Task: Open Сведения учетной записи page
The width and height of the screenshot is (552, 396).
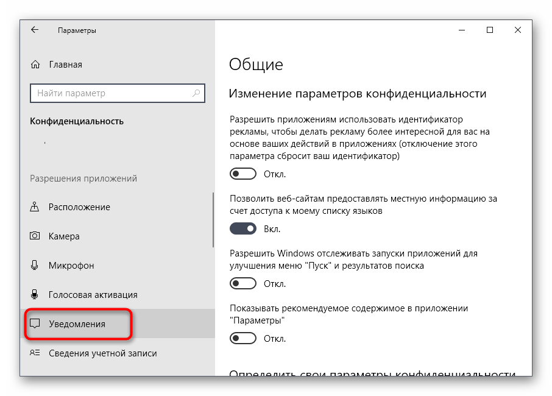Action: [x=117, y=353]
